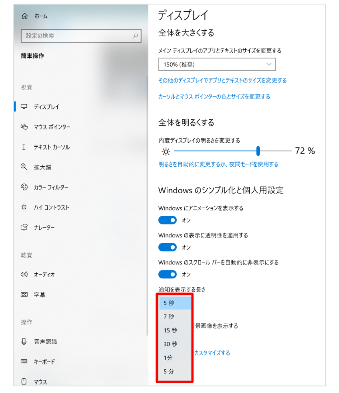
Task: Pick 5 分 notification duration
Action: (x=175, y=371)
